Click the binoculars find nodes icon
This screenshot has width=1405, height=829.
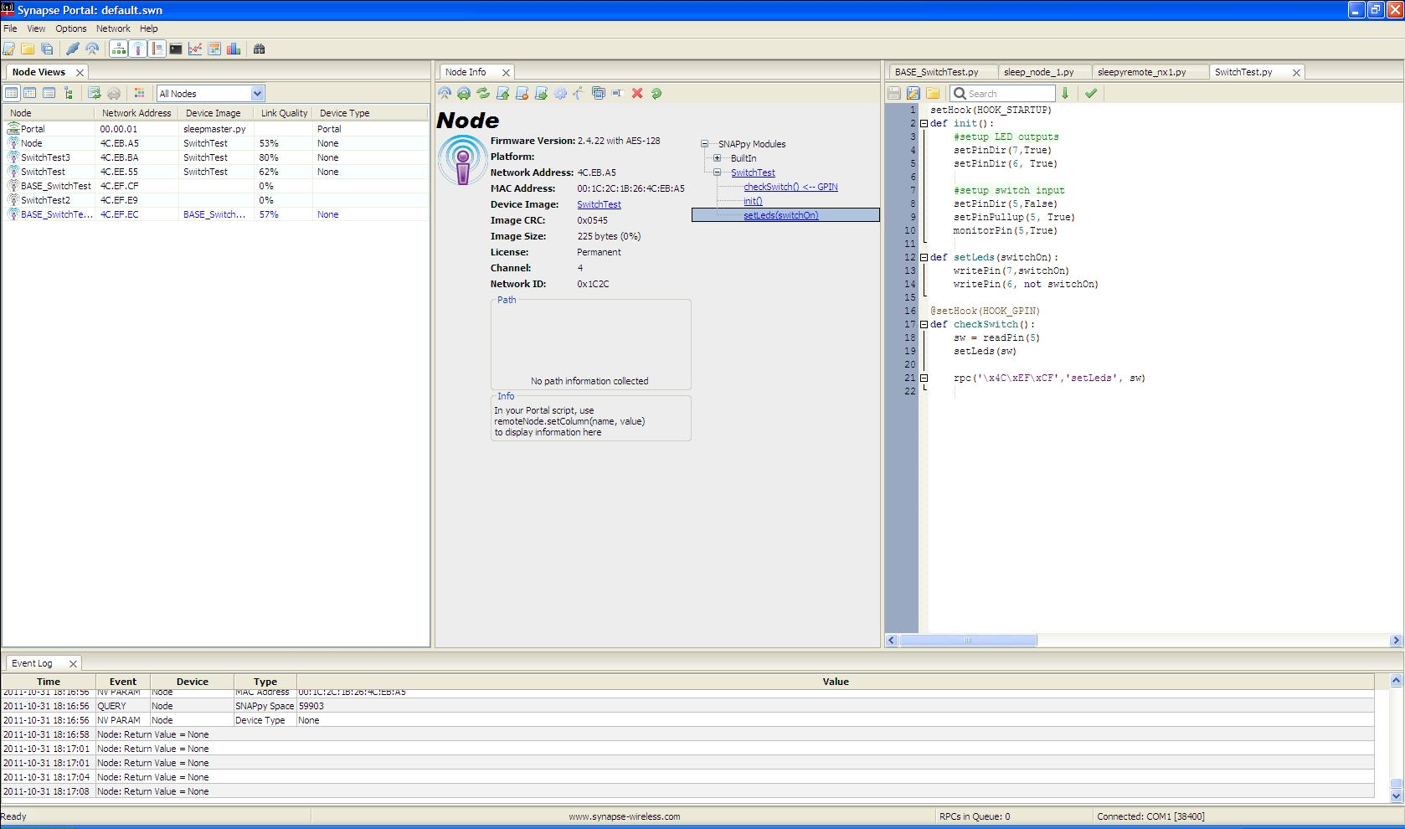(x=260, y=49)
